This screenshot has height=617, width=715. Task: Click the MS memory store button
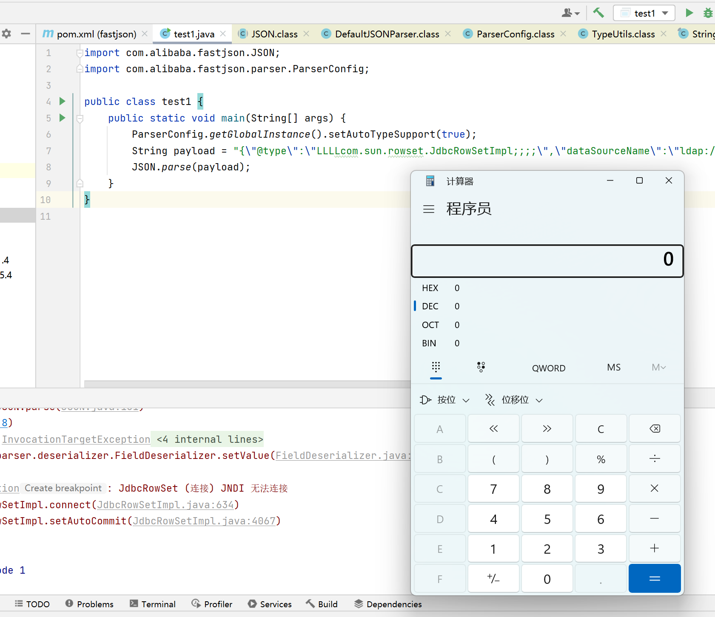pyautogui.click(x=614, y=368)
